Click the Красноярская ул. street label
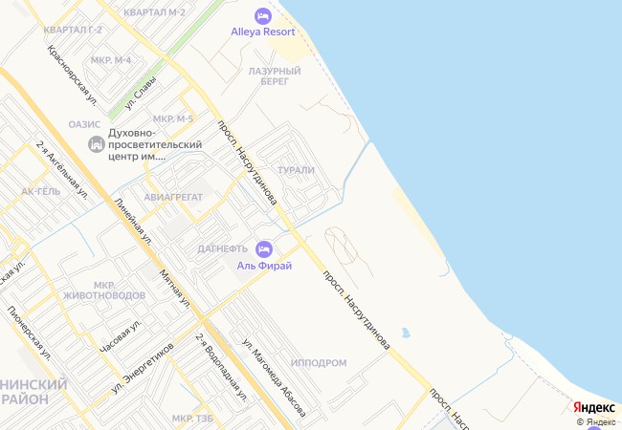 tap(72, 75)
